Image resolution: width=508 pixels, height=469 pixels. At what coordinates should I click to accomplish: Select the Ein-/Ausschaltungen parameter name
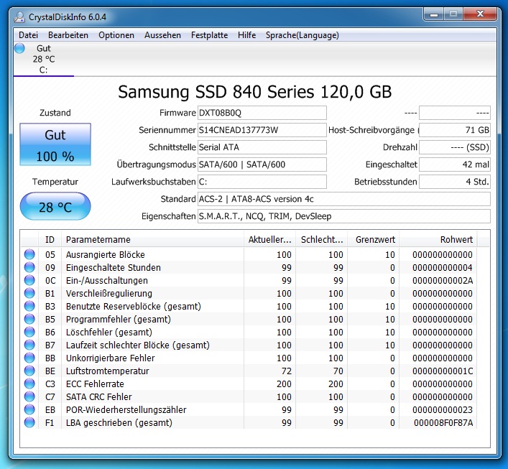[x=107, y=281]
